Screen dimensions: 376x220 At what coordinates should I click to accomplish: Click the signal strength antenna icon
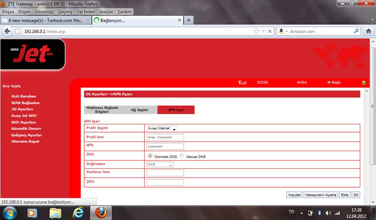242,82
